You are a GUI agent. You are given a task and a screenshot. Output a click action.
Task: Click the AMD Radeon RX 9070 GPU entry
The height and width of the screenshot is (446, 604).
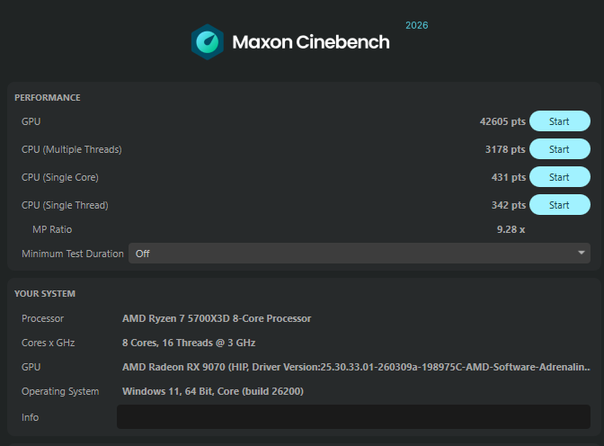pos(356,367)
